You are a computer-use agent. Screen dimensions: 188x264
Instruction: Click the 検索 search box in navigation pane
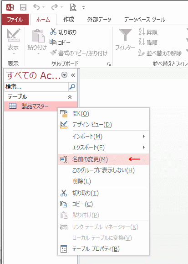pos(36,87)
